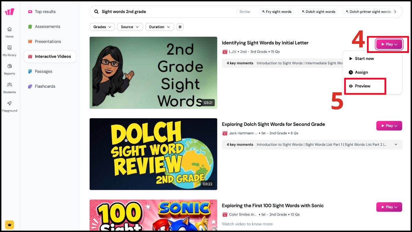
Task: Click the yellow crown upgrade icon
Action: [9, 224]
